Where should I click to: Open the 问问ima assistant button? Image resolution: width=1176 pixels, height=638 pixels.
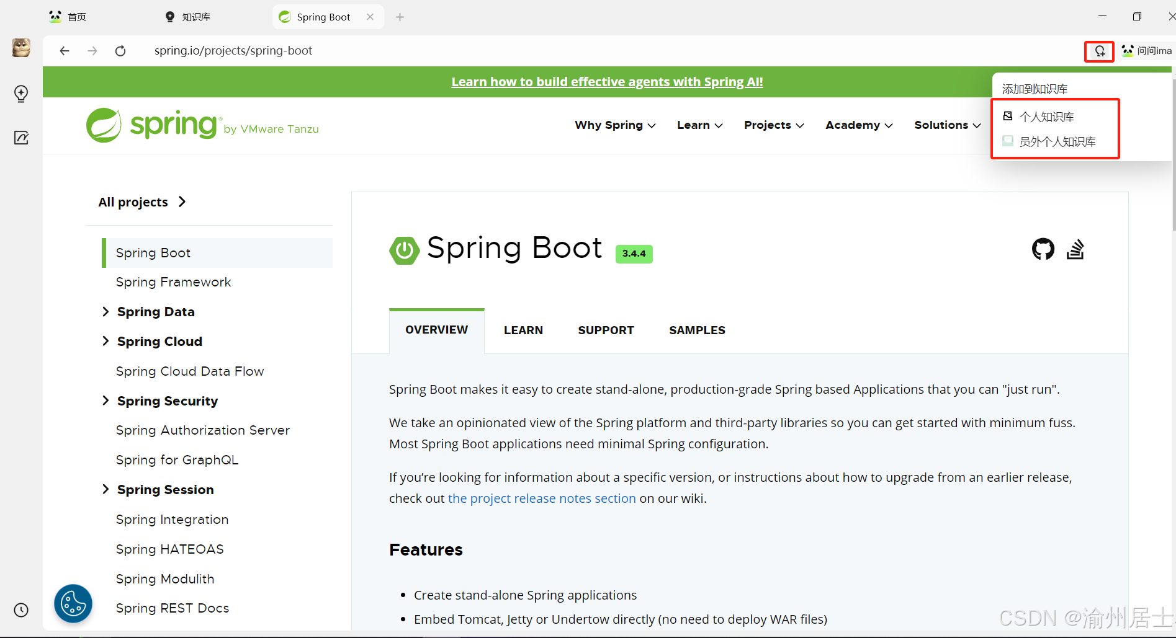click(1147, 51)
